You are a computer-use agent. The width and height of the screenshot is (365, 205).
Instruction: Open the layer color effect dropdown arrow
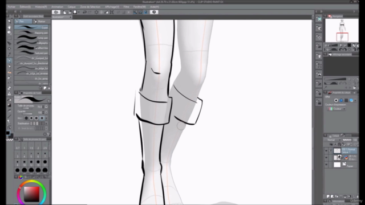point(355,100)
